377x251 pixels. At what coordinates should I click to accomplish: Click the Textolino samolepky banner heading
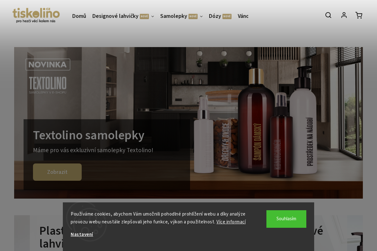89,135
